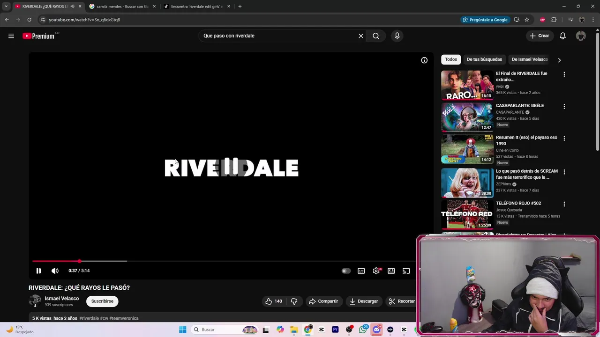Screen dimensions: 600x337
Task: Show more filter chips with arrow
Action: pyautogui.click(x=559, y=60)
